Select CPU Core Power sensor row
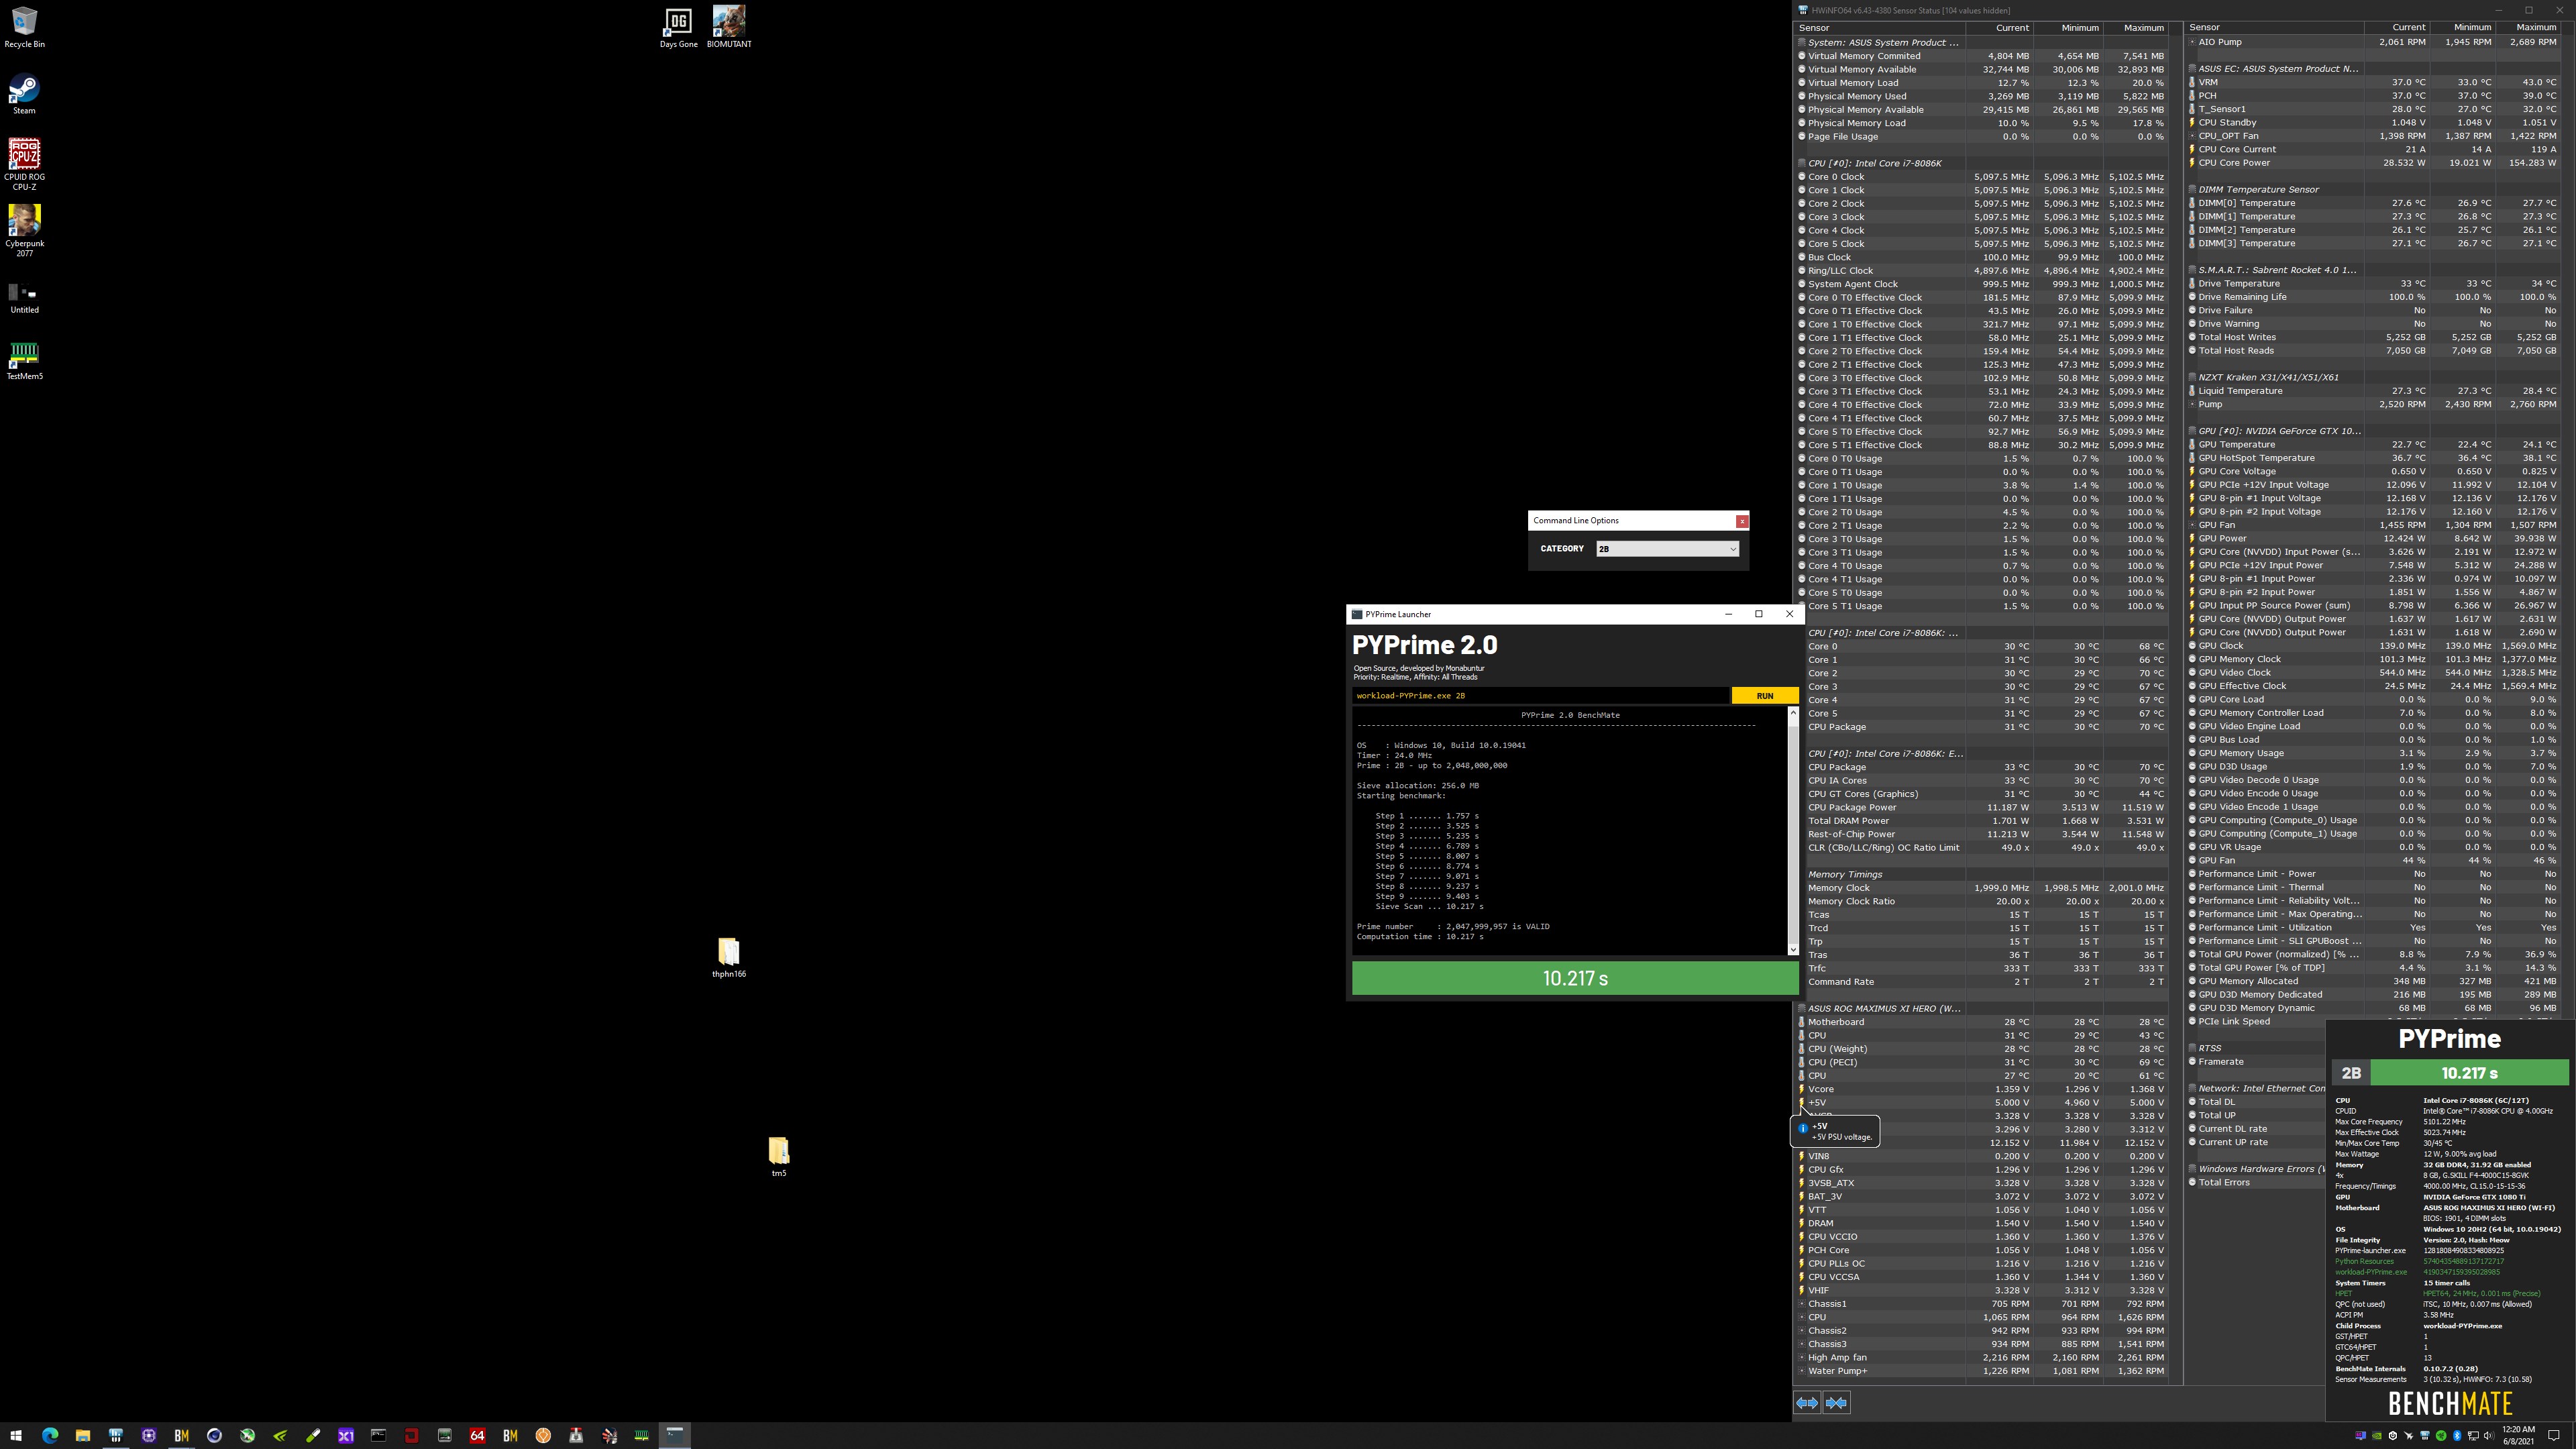2576x1449 pixels. click(x=2373, y=163)
